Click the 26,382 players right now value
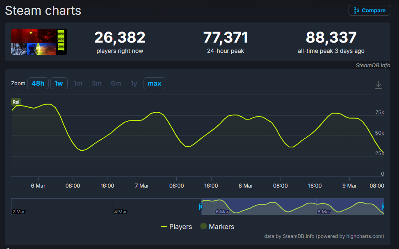This screenshot has width=399, height=249. [120, 37]
